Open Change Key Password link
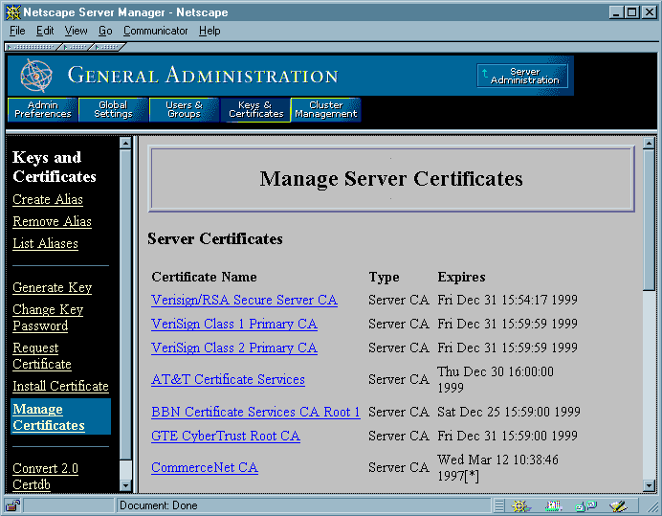Viewport: 662px width, 516px height. click(x=48, y=318)
